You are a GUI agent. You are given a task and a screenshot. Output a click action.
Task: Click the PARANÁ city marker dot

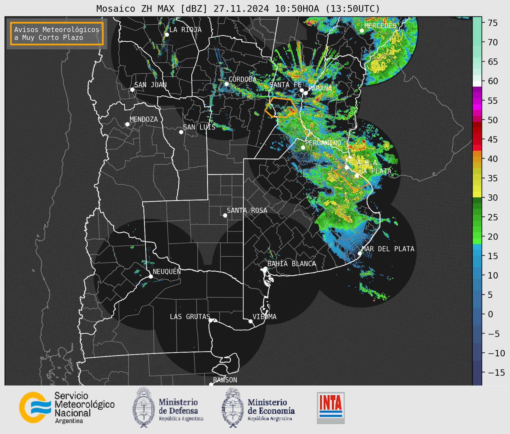click(306, 93)
